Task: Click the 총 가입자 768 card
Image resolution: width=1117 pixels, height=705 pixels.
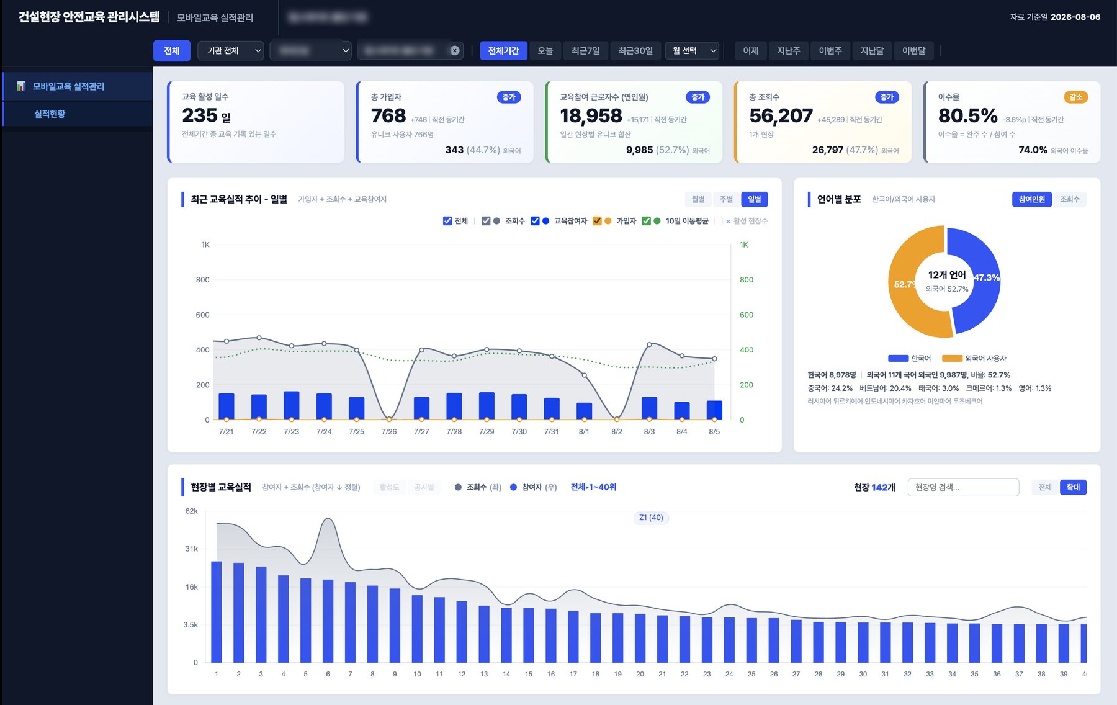Action: [444, 122]
